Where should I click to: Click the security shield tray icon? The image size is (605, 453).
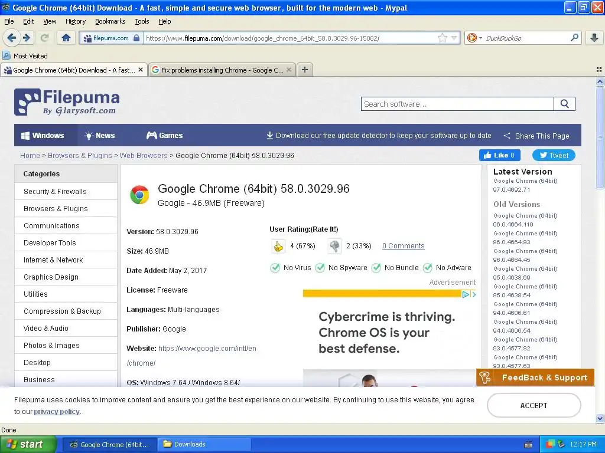pos(550,444)
